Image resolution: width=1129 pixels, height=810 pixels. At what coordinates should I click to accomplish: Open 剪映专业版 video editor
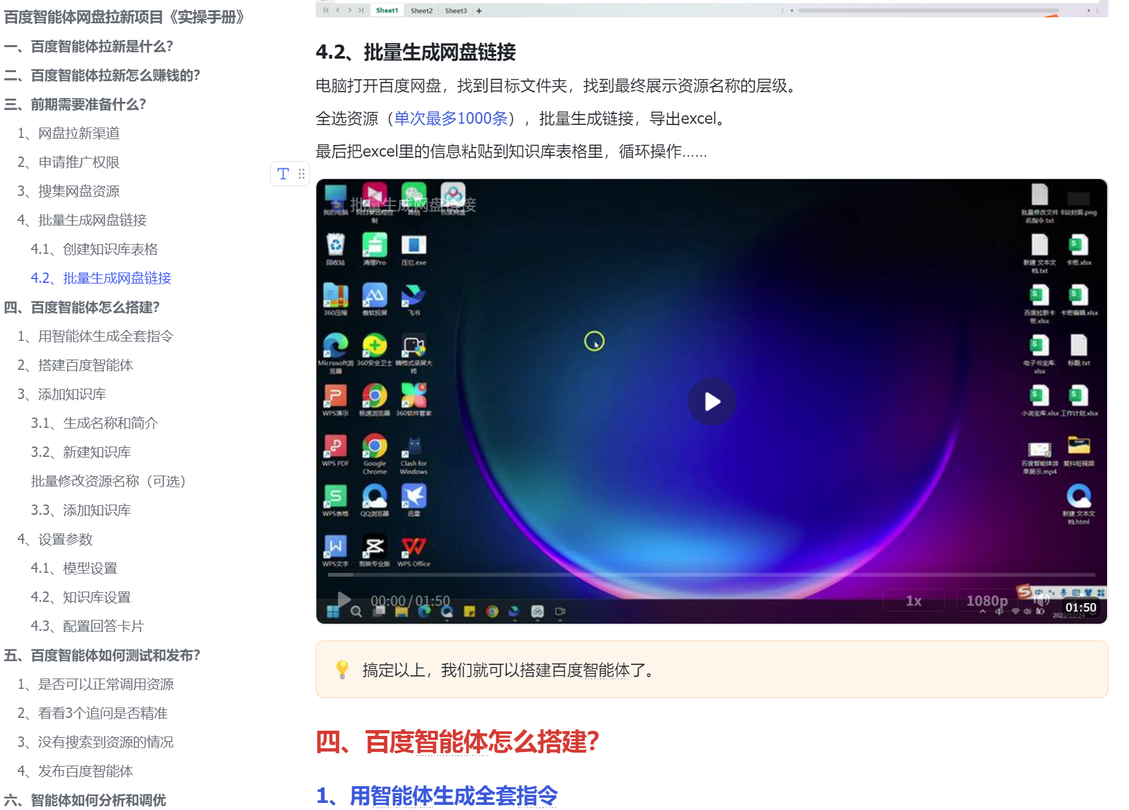click(x=374, y=547)
